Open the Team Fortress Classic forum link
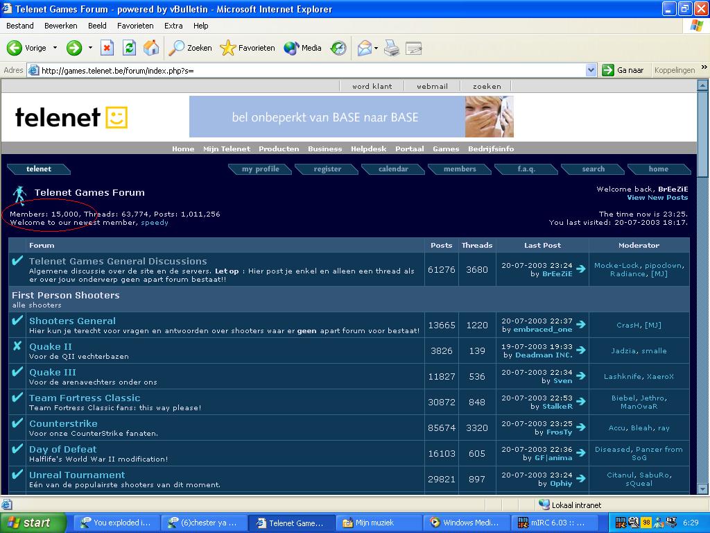Viewport: 710px width, 533px height. (85, 398)
